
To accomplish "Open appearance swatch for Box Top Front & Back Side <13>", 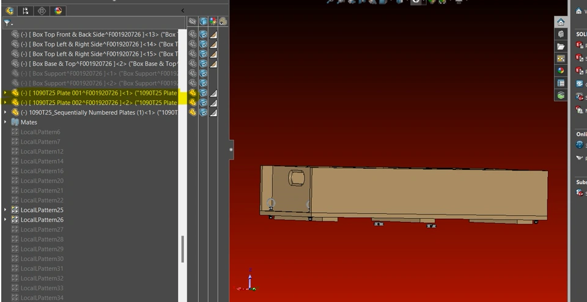I will click(x=213, y=34).
